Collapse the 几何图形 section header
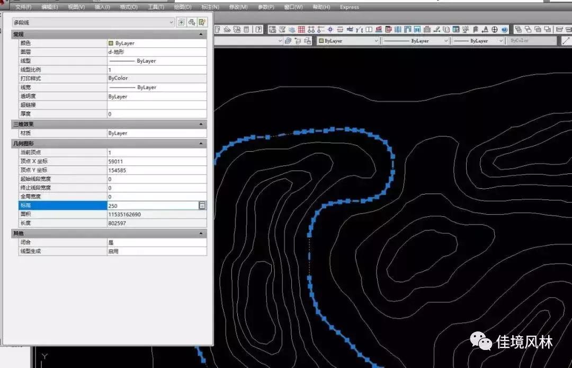Screen dimensions: 572x368 coord(200,143)
